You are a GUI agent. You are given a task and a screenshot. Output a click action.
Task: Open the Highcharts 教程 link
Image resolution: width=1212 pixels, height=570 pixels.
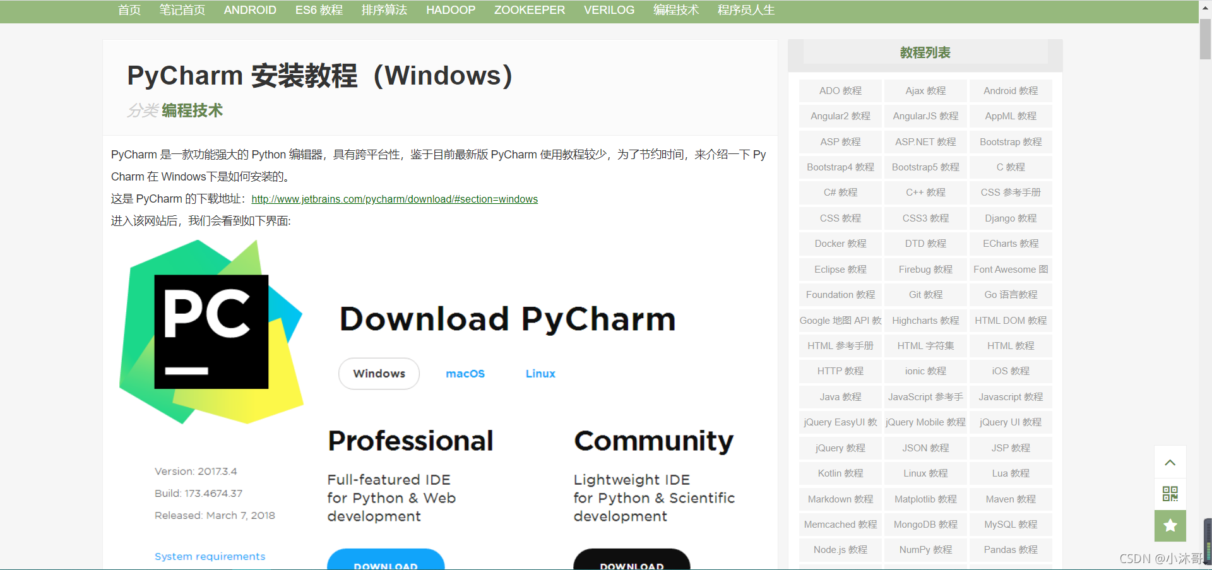click(925, 321)
